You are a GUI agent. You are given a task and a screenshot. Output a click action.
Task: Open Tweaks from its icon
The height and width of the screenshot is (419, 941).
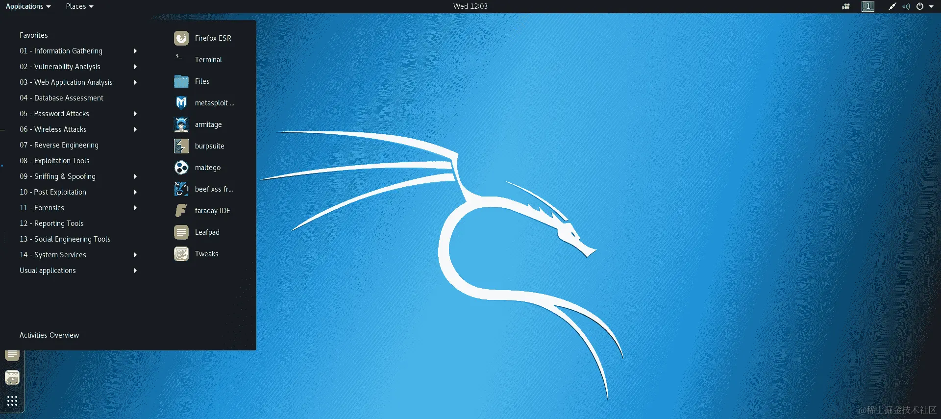tap(181, 254)
